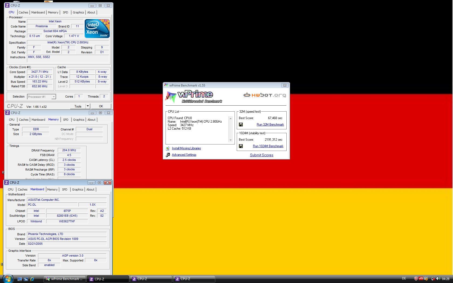Click Multiplier value x 21.0 ( 12 - 21 )

pyautogui.click(x=40, y=77)
